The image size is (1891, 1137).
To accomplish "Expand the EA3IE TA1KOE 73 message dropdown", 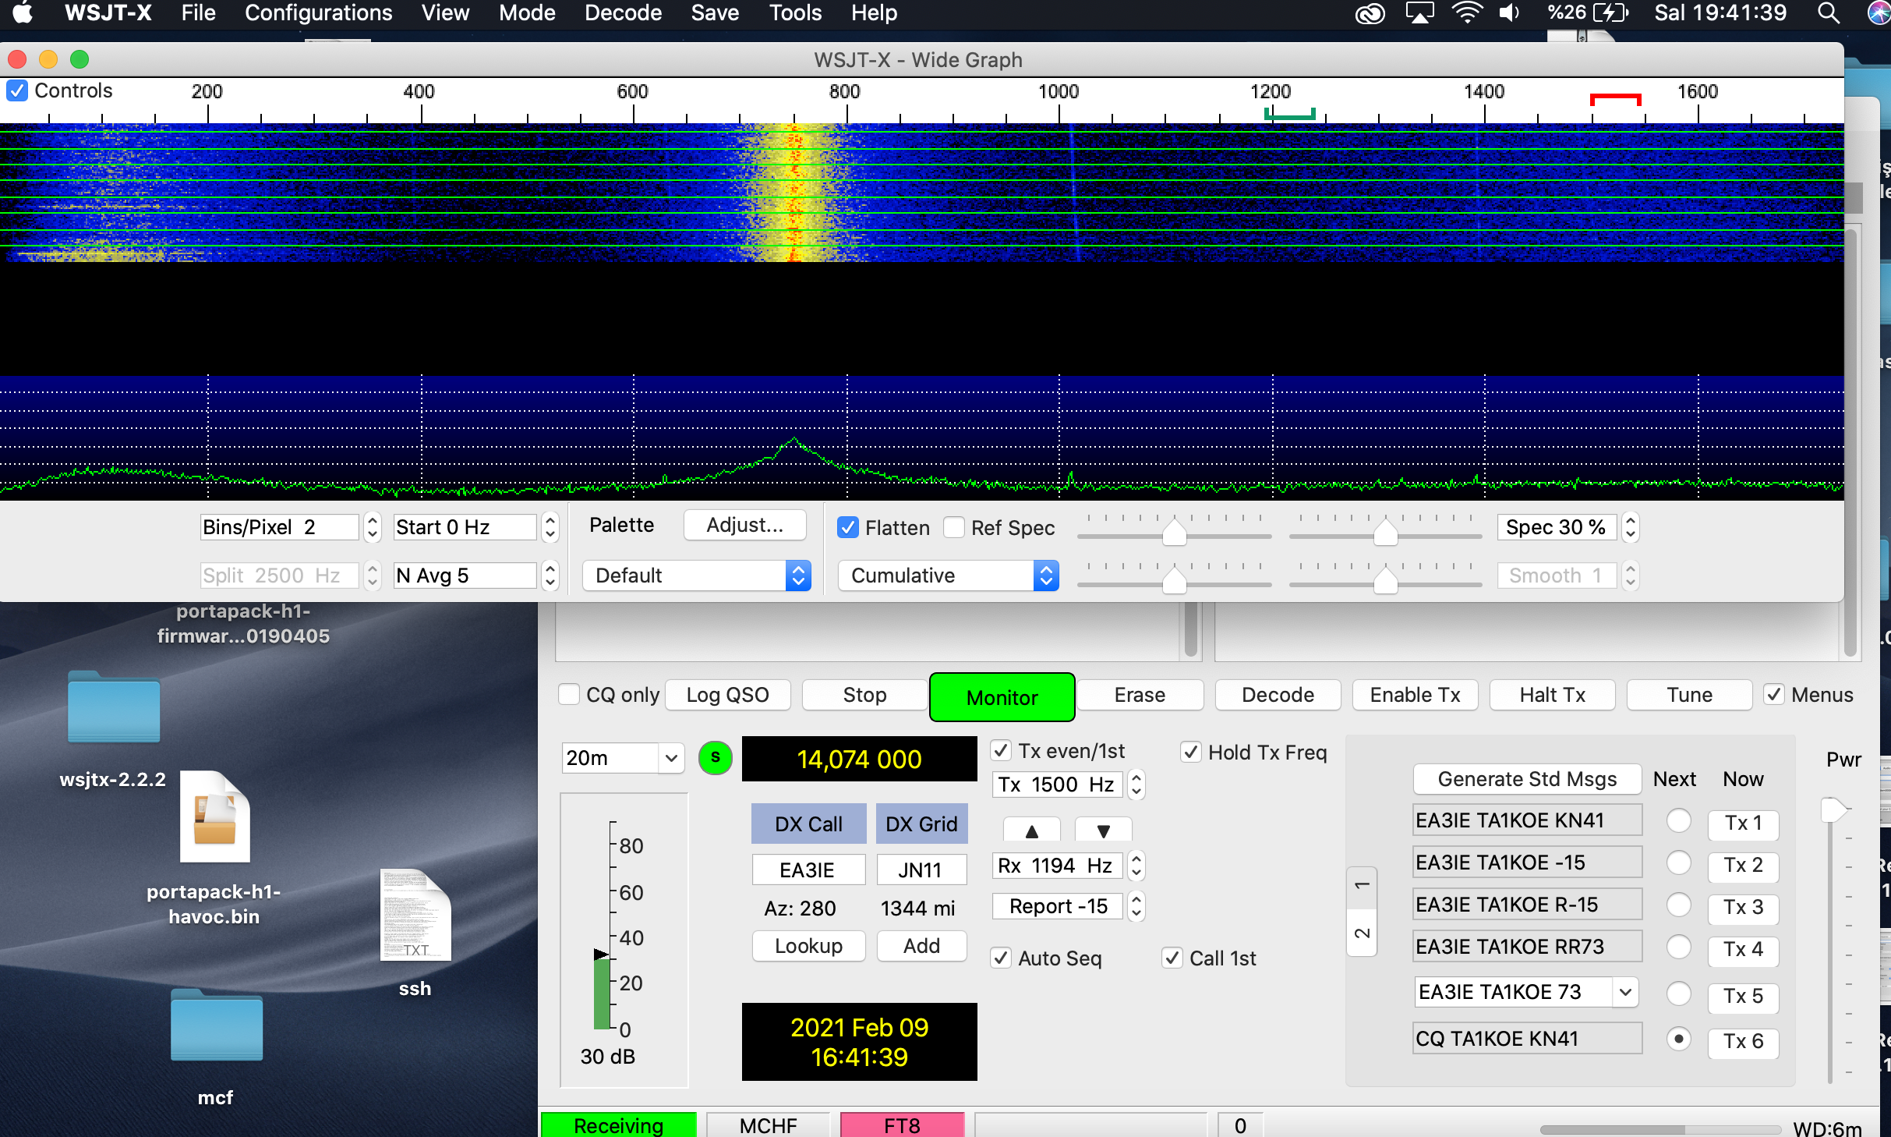I will [x=1625, y=992].
